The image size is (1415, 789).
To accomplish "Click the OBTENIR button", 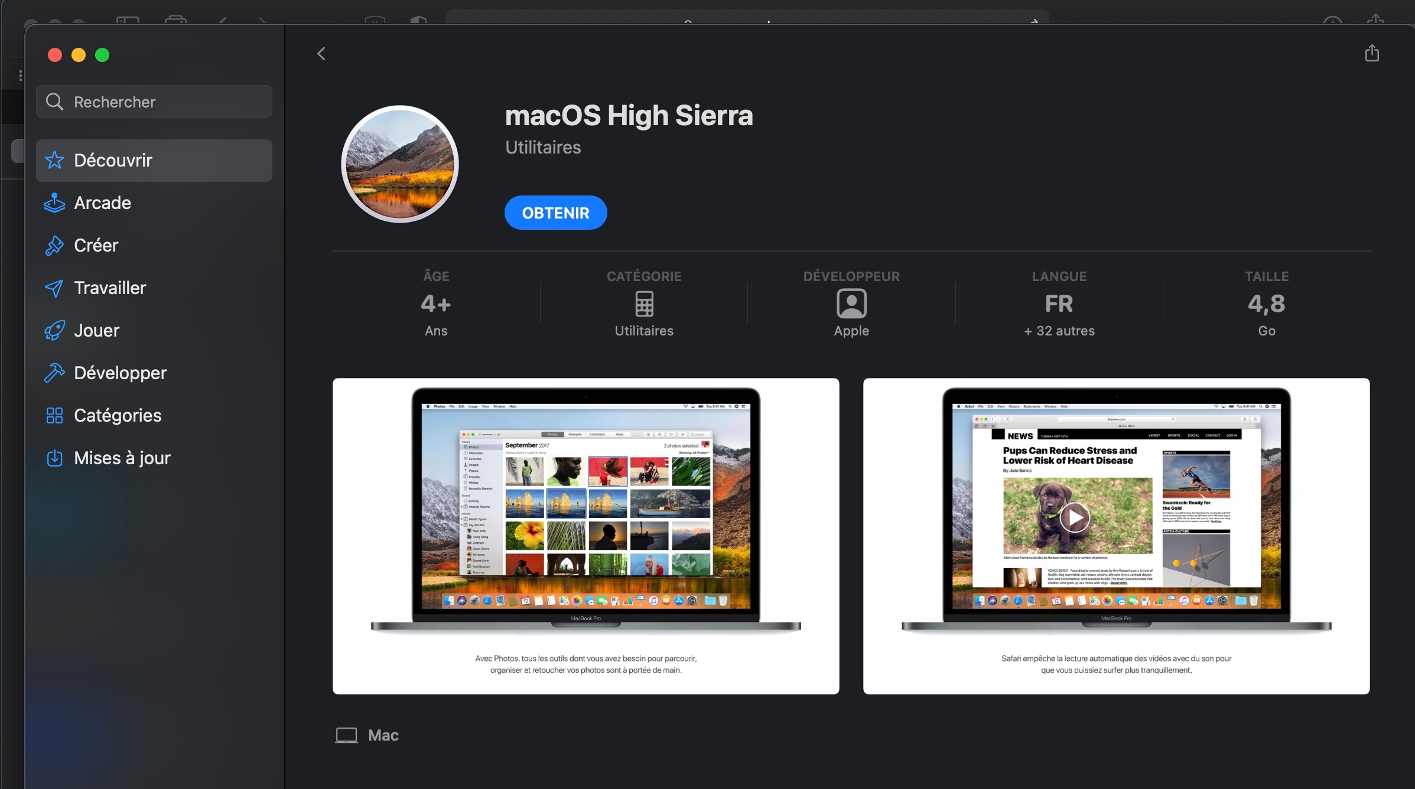I will [555, 213].
